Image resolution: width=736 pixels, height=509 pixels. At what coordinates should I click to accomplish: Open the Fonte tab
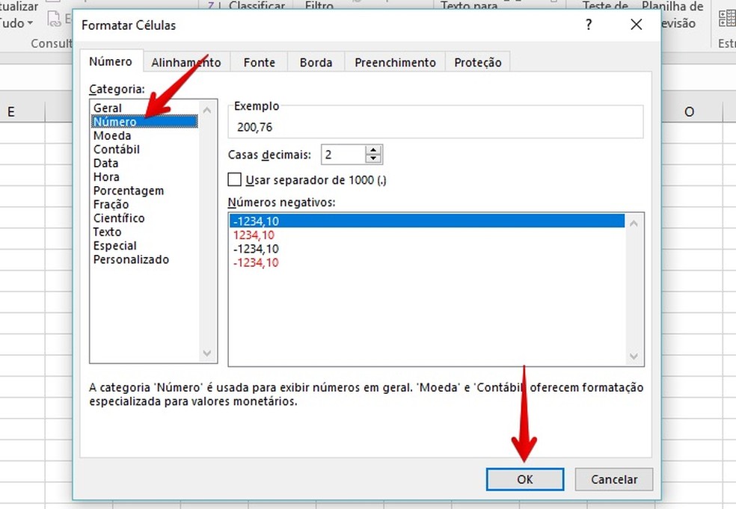coord(259,62)
